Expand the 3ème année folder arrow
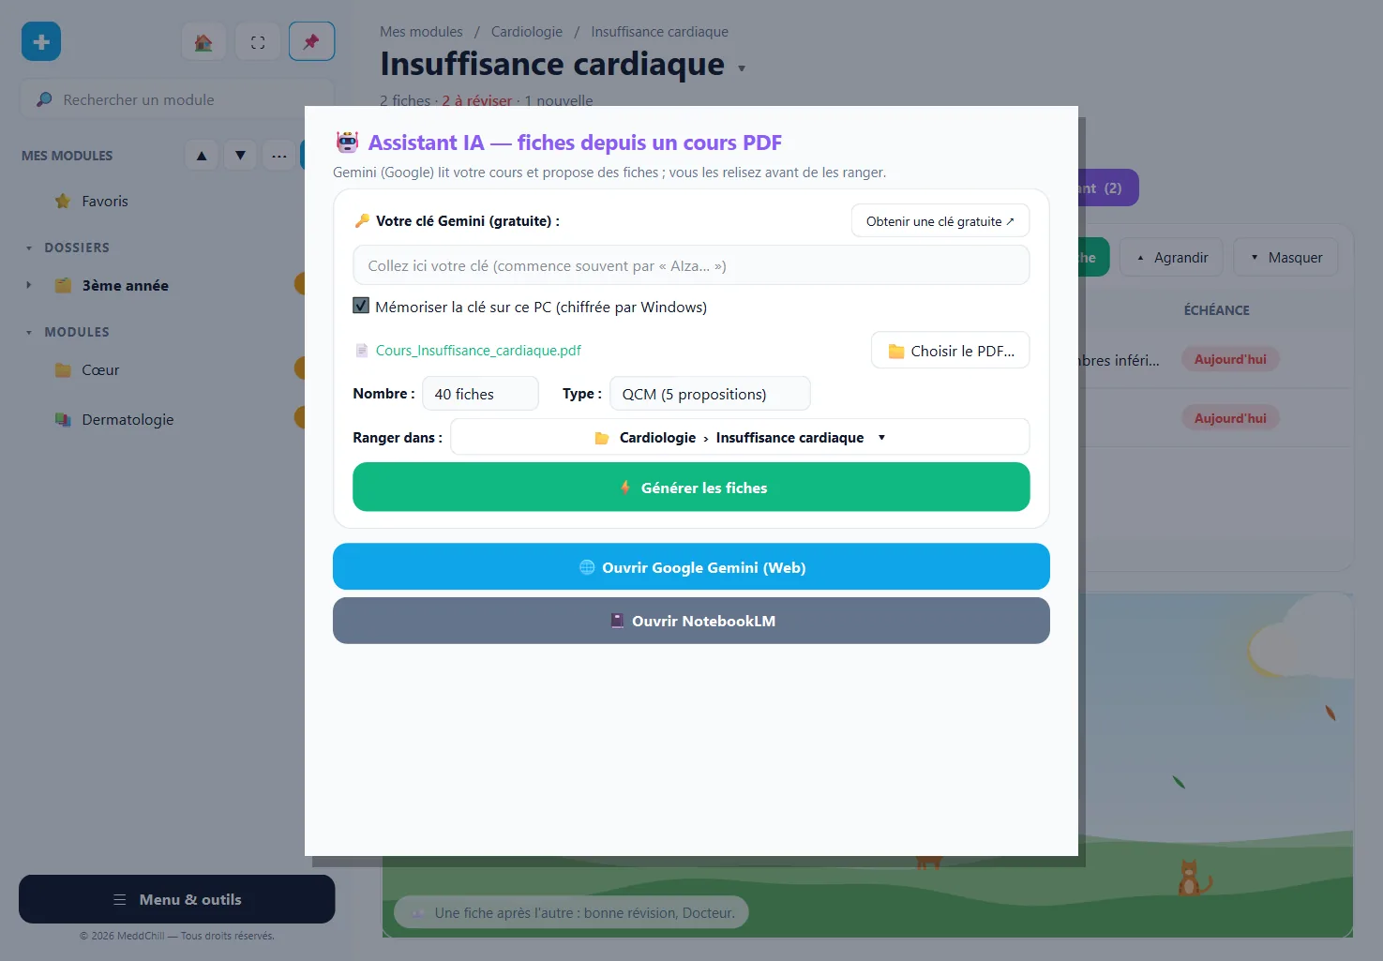 [29, 285]
